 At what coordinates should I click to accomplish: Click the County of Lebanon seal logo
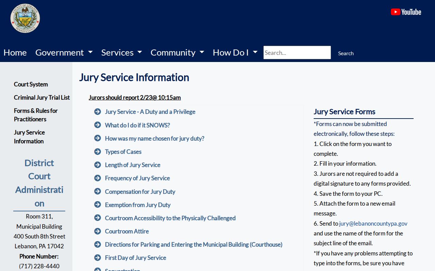25,18
